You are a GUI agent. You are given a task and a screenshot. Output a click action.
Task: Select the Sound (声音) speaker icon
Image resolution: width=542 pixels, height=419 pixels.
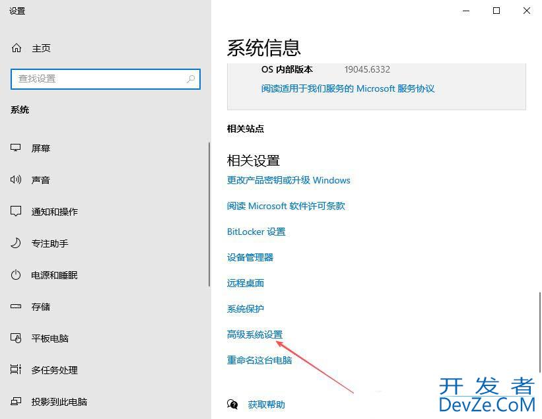click(x=16, y=180)
